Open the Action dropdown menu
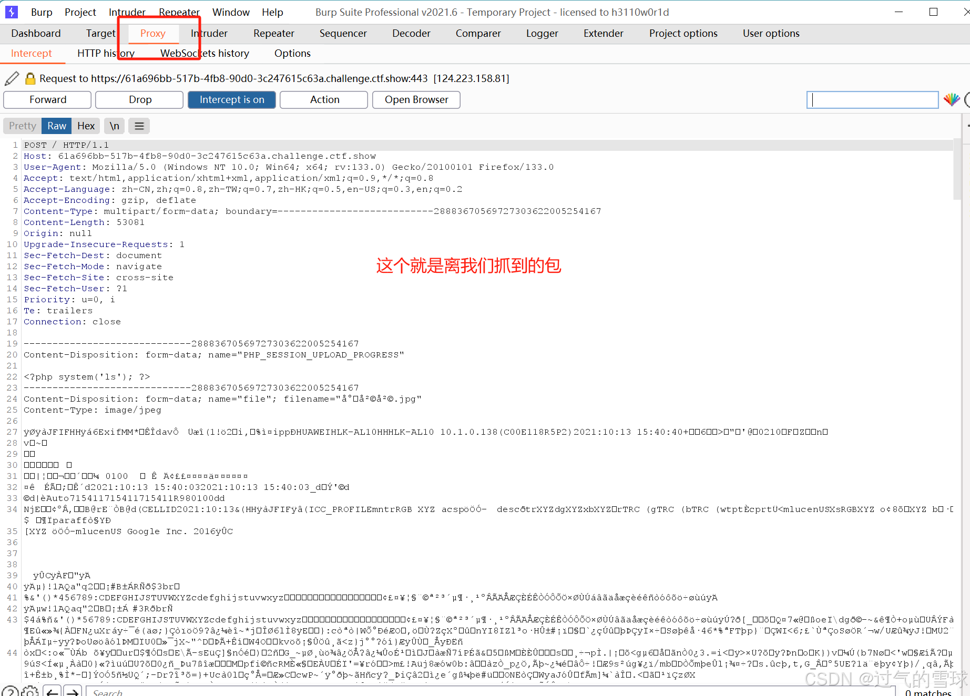 point(323,99)
